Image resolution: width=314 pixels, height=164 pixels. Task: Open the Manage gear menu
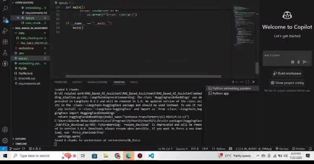(5, 141)
